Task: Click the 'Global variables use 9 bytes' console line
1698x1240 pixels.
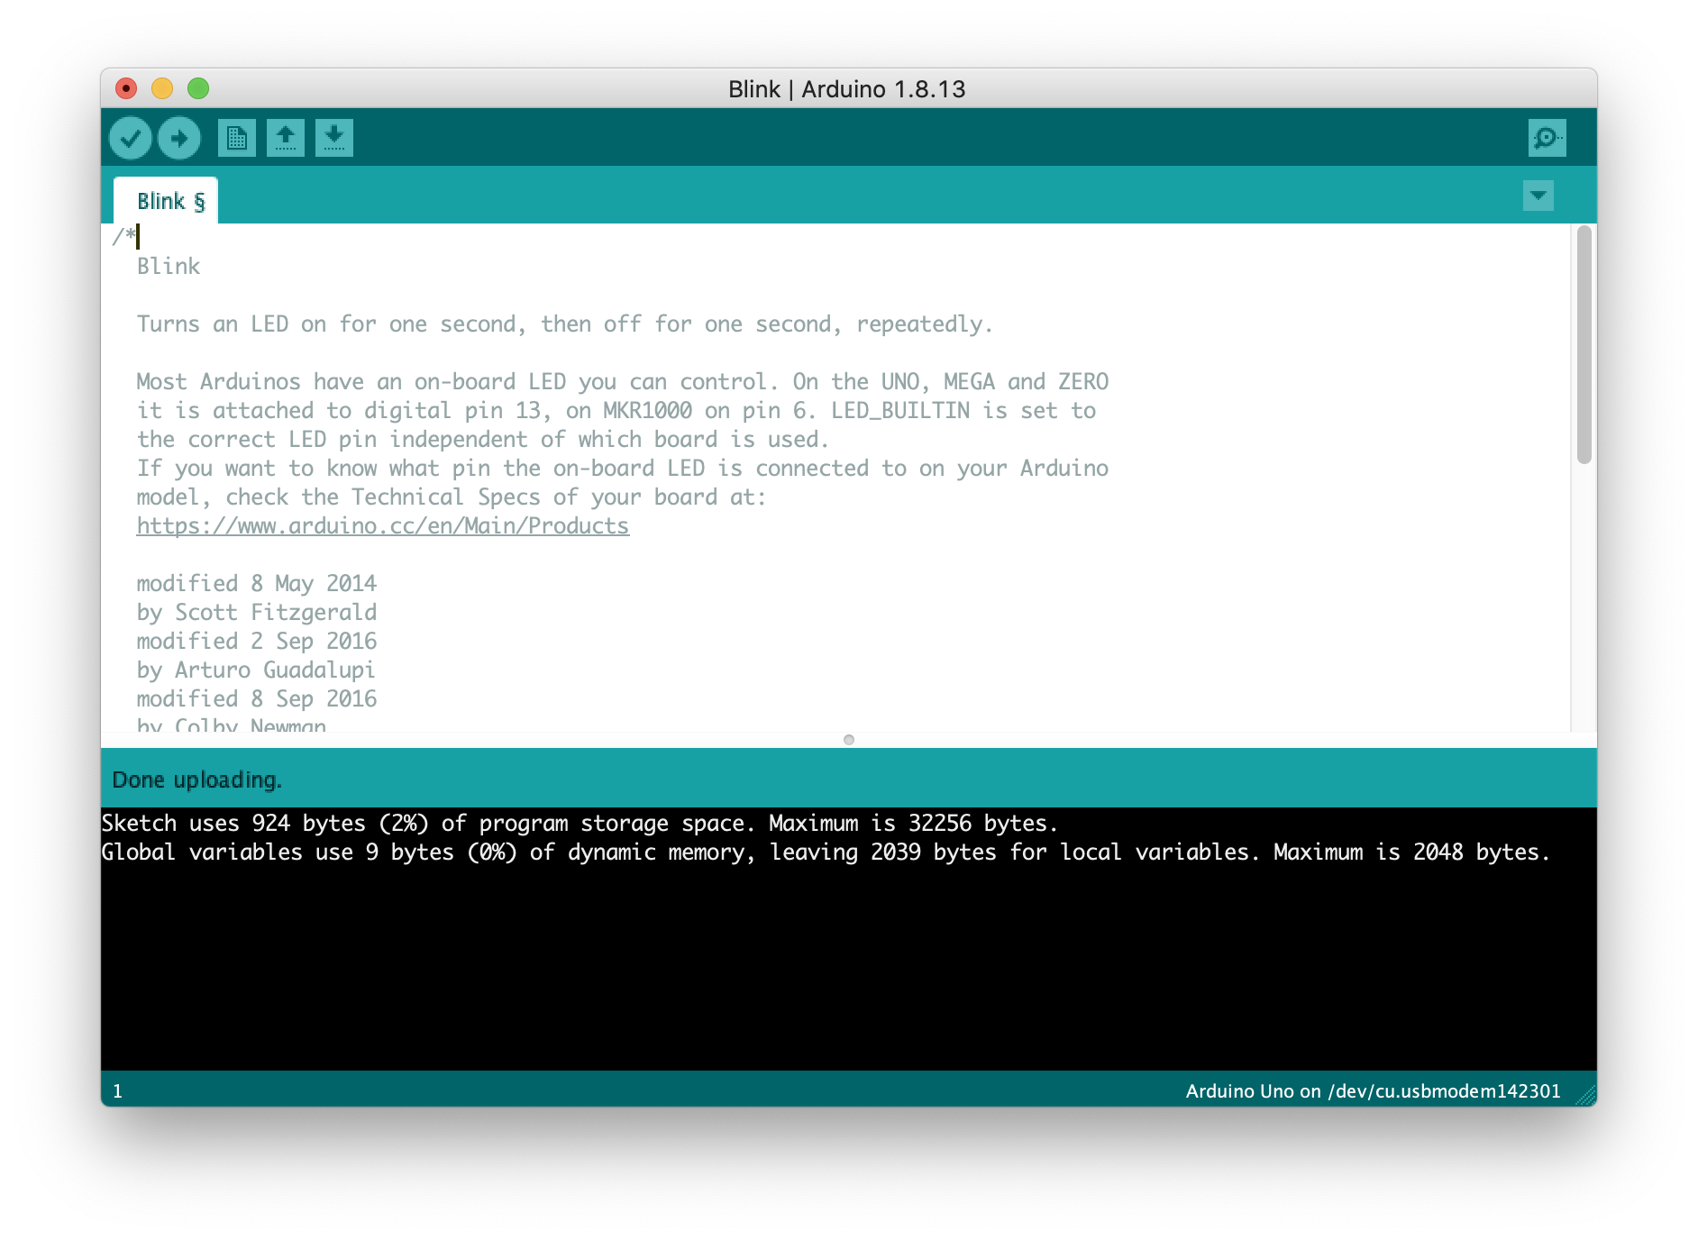Action: pos(826,852)
